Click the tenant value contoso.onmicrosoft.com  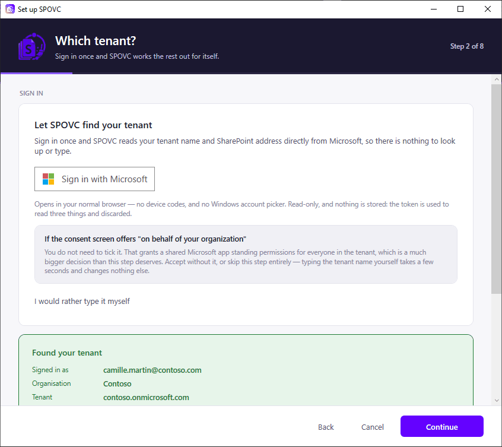pos(146,397)
